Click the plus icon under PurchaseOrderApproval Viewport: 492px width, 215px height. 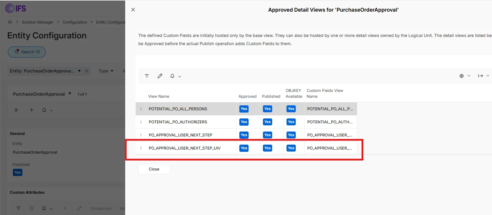[31, 110]
